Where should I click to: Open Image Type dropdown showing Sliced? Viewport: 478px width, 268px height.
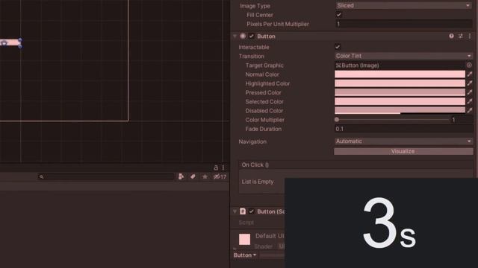point(403,5)
